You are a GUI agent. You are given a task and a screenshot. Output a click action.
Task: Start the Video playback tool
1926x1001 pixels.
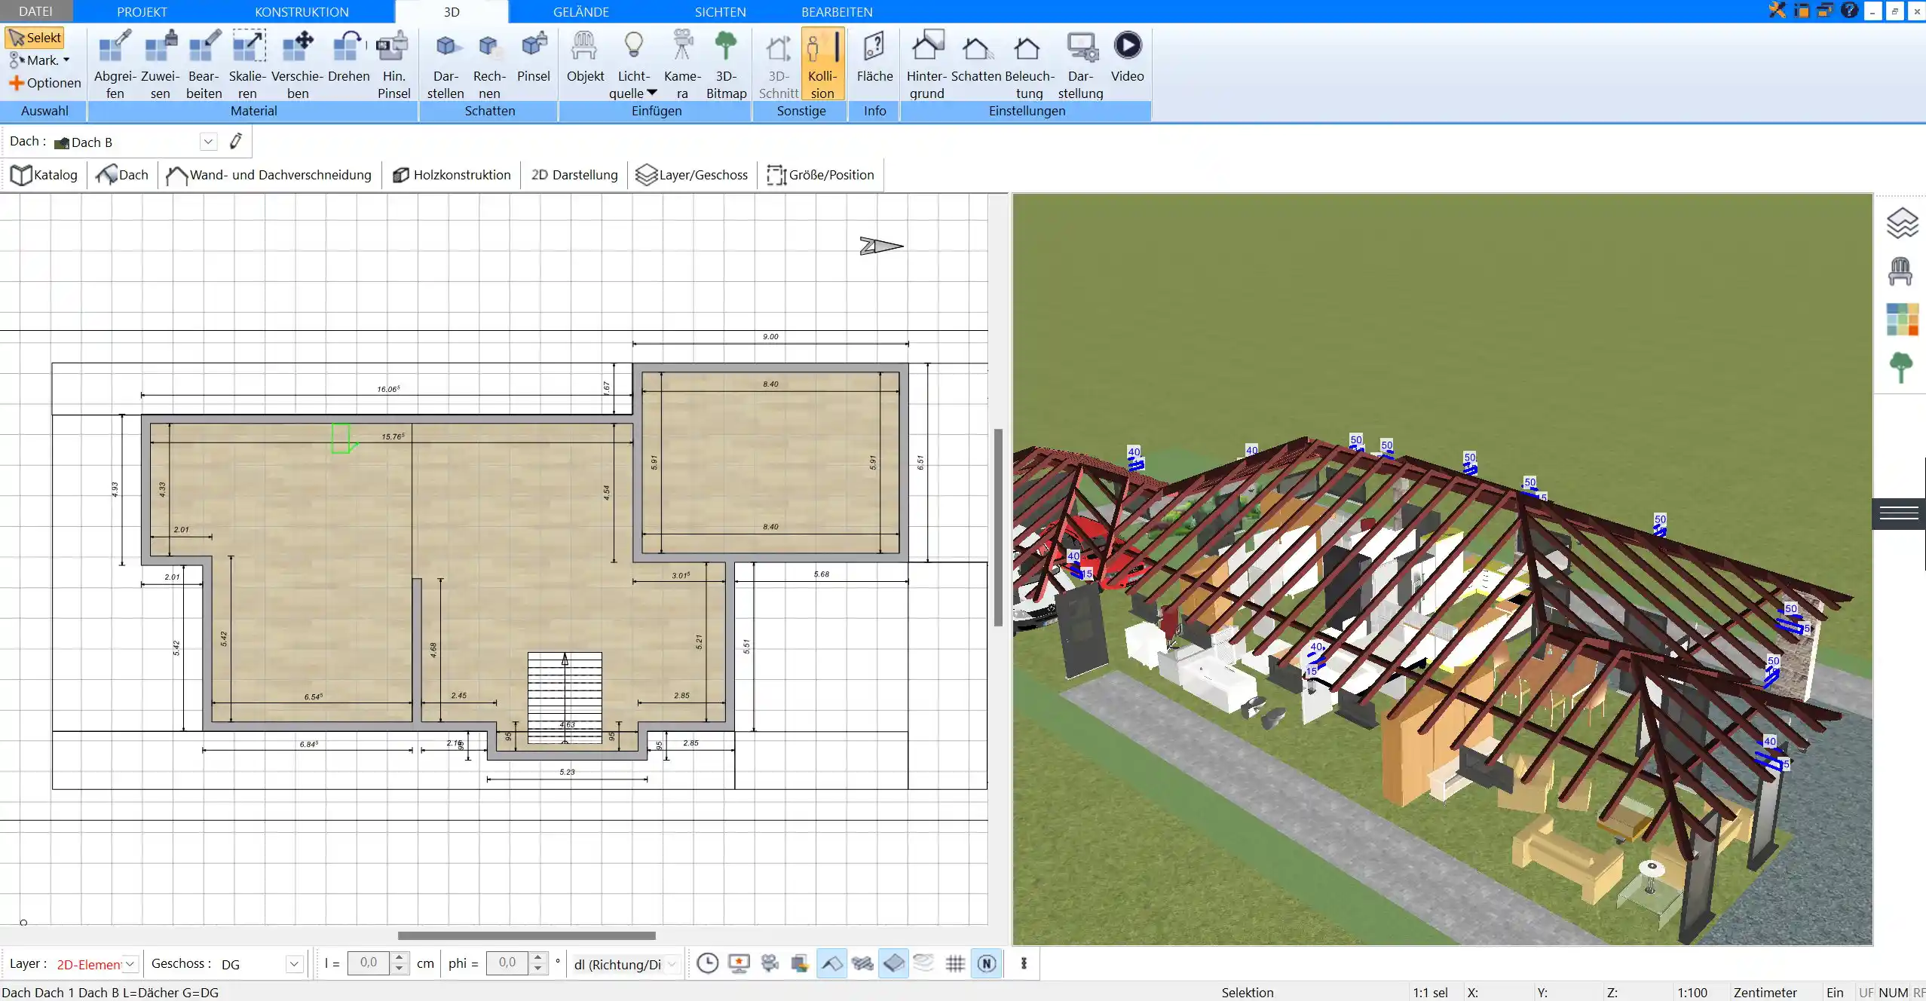[x=1127, y=57]
